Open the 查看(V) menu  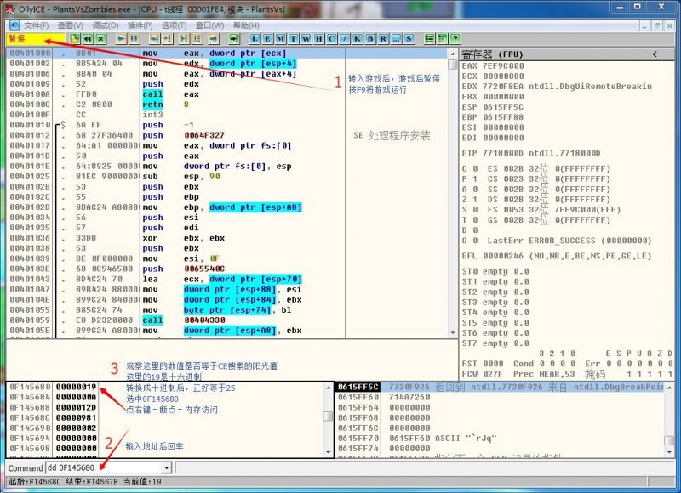pyautogui.click(x=71, y=25)
